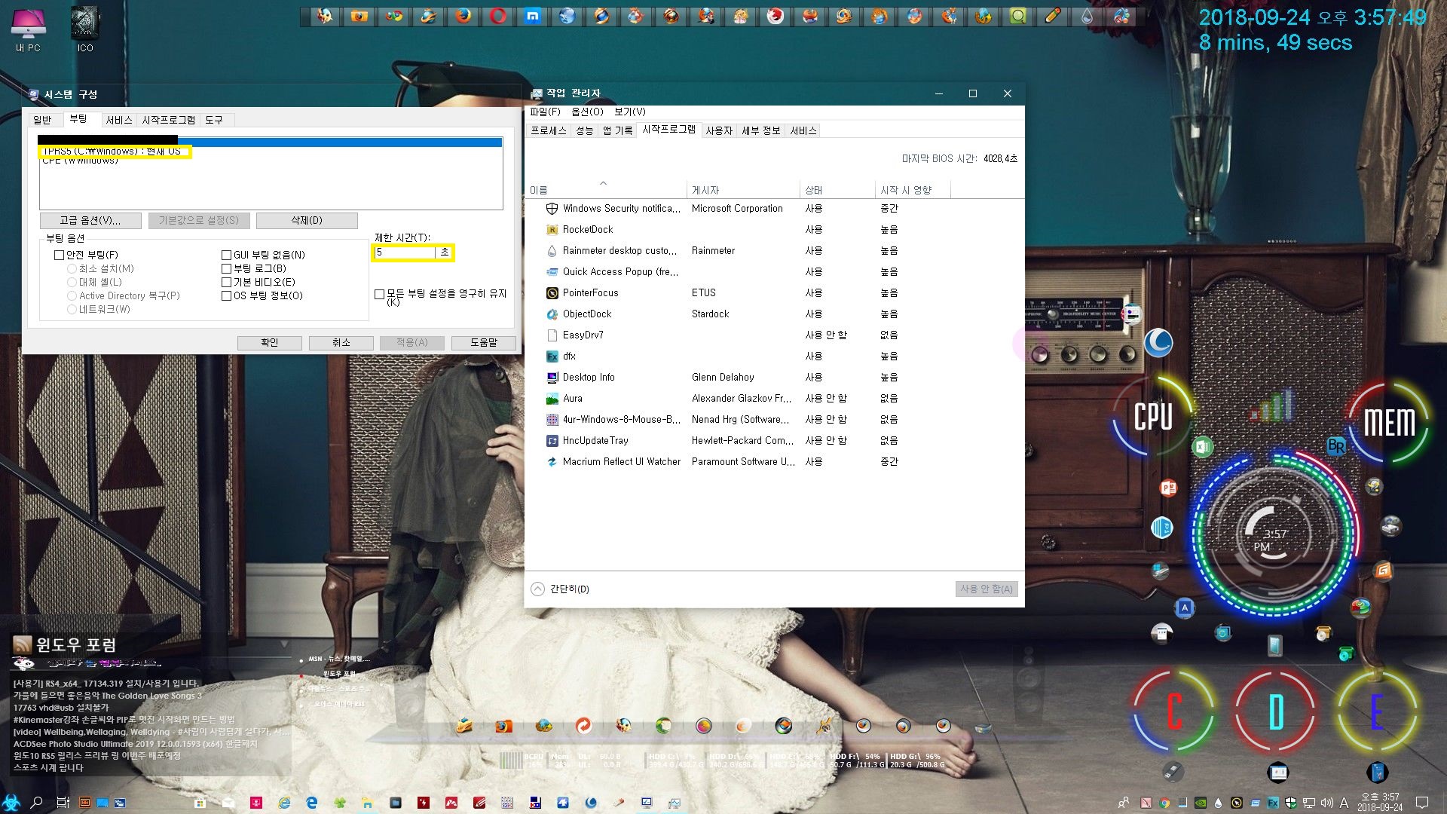Click the 고급 옵션(V)... button
Viewport: 1447px width, 814px height.
click(90, 220)
